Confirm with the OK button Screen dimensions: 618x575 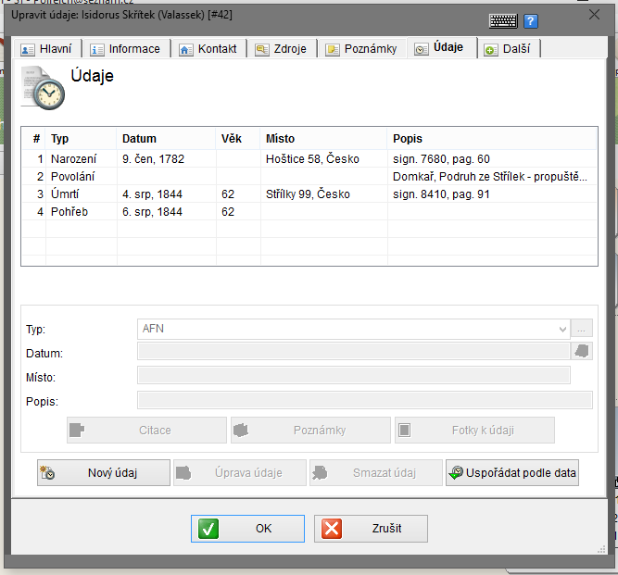(x=246, y=529)
